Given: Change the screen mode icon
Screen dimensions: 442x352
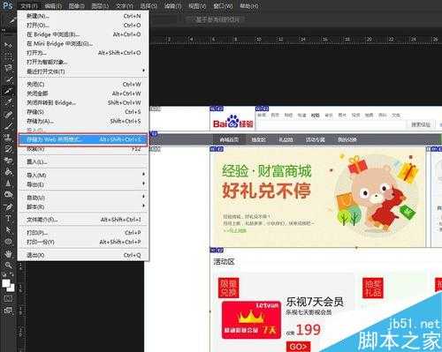Looking at the screenshot, I should pyautogui.click(x=8, y=311).
